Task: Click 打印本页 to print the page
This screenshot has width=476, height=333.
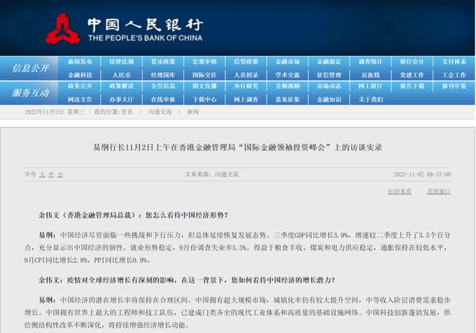Action: pyautogui.click(x=400, y=192)
